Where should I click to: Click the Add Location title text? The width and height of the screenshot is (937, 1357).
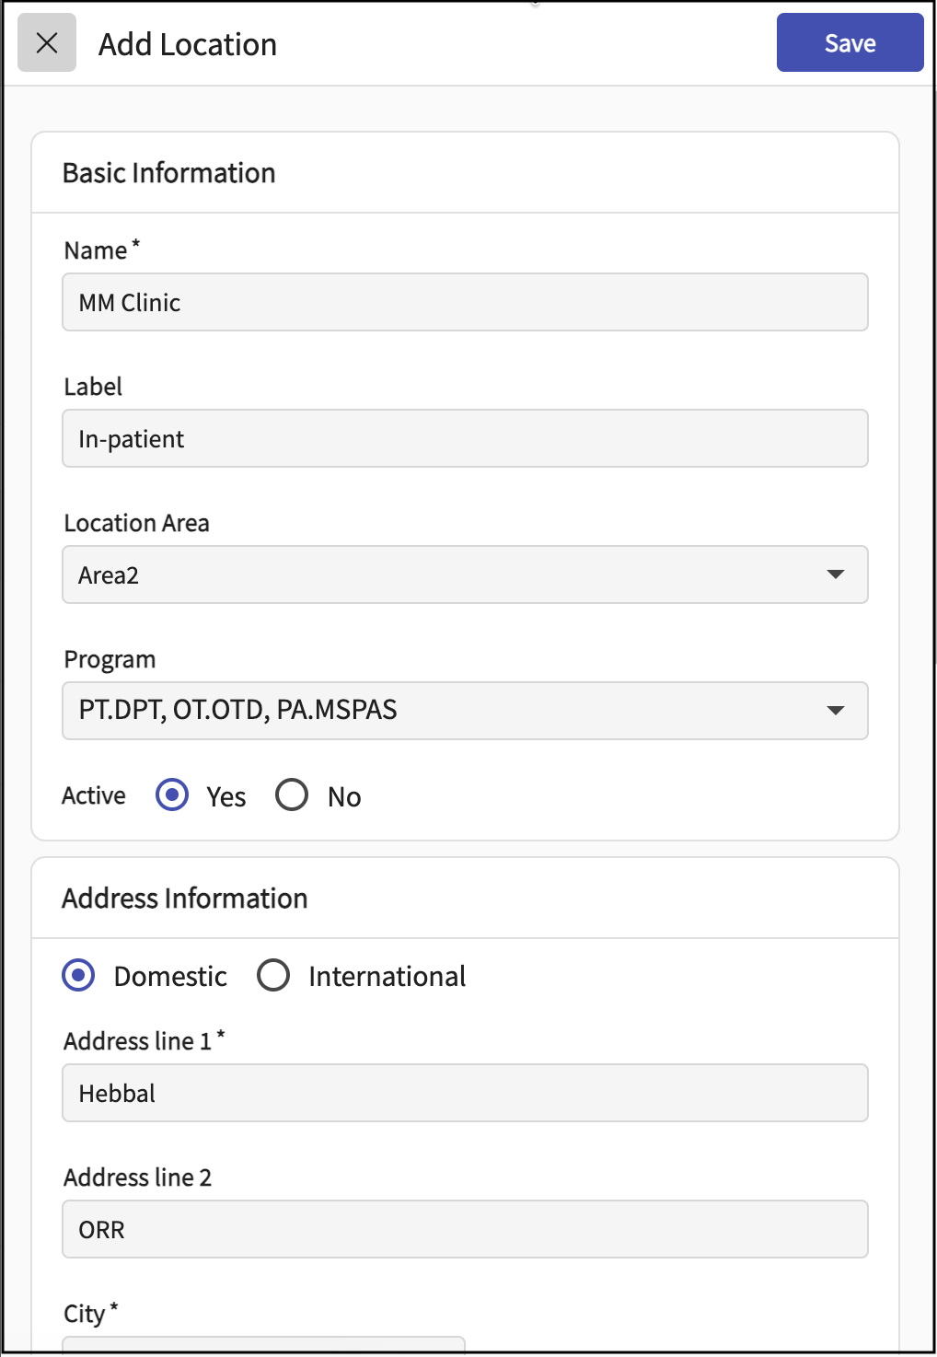188,44
